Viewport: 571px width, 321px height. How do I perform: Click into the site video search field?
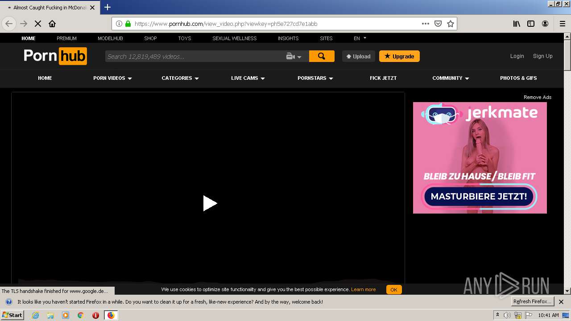click(x=195, y=56)
